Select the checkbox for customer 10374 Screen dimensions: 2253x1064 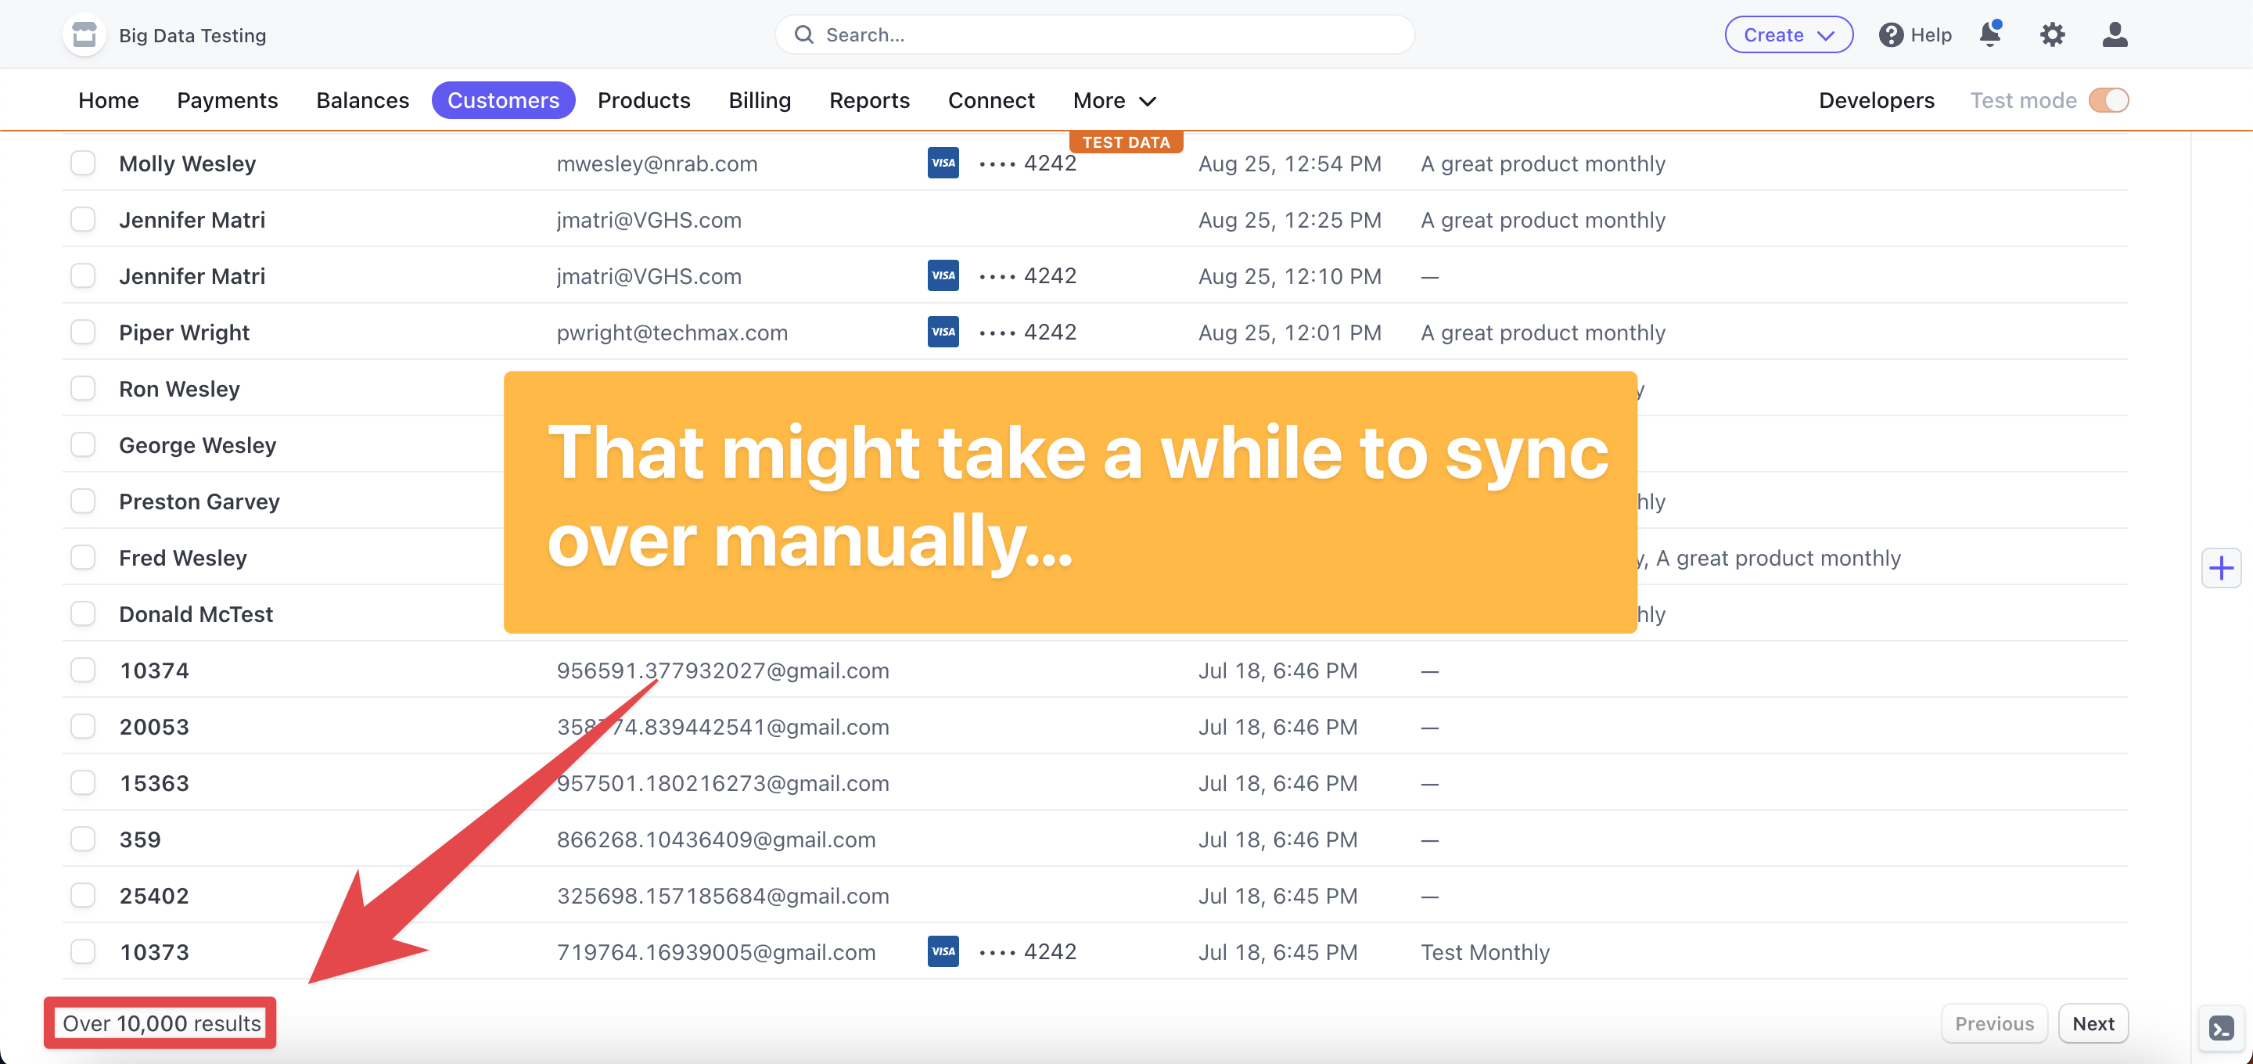coord(83,670)
